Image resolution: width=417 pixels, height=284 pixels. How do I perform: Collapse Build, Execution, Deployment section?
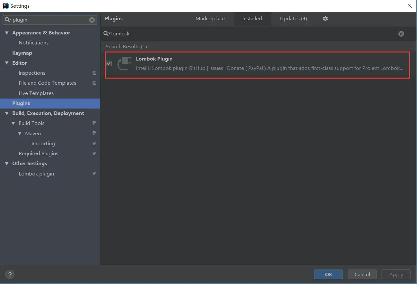[7, 113]
